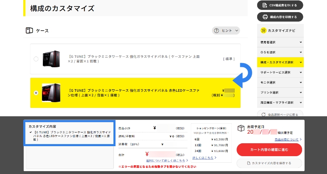
Task: Click the 6回 loan payment row
Action: click(211, 139)
